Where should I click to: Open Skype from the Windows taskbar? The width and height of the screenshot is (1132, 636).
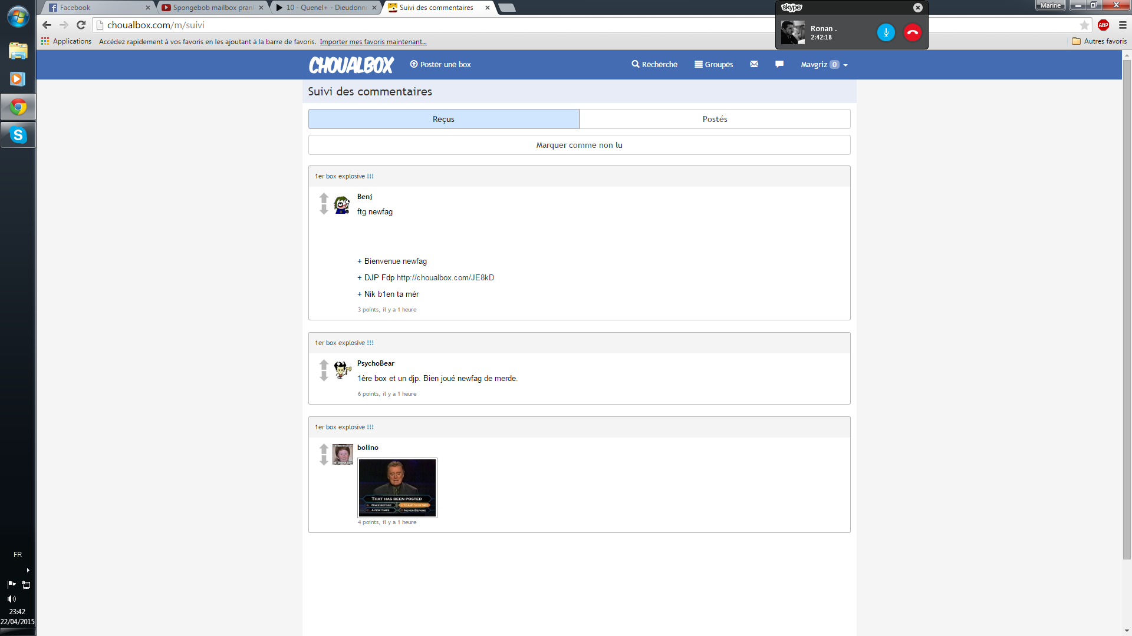[x=18, y=135]
